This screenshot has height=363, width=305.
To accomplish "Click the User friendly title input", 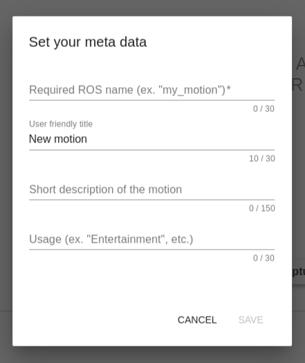I will pyautogui.click(x=151, y=139).
